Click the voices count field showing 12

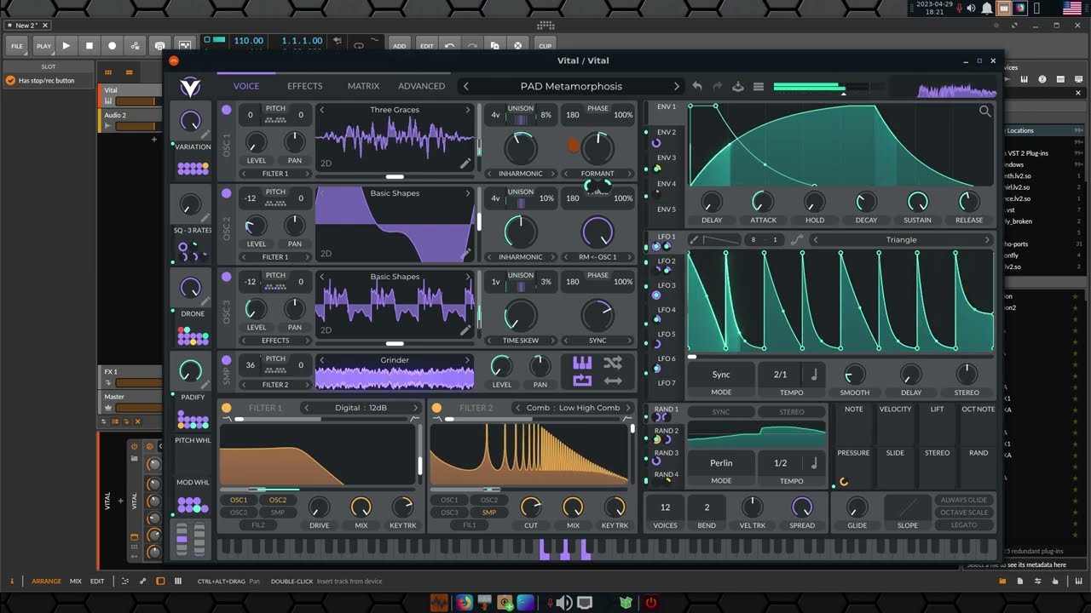point(665,507)
